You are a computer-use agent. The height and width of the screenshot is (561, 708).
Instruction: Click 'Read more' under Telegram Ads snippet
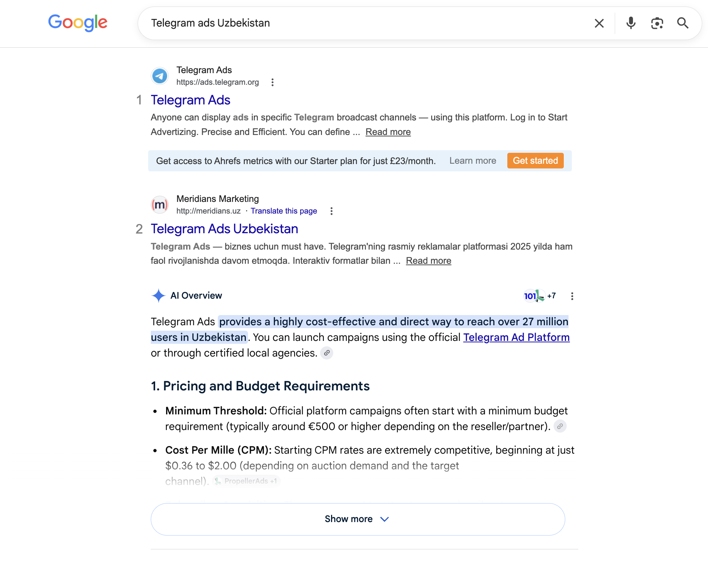[x=388, y=132]
